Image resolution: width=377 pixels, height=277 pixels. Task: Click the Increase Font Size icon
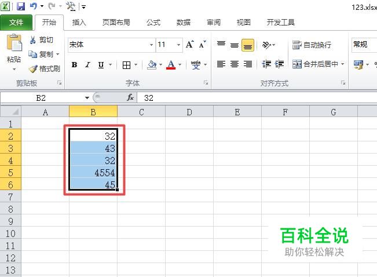coord(189,45)
